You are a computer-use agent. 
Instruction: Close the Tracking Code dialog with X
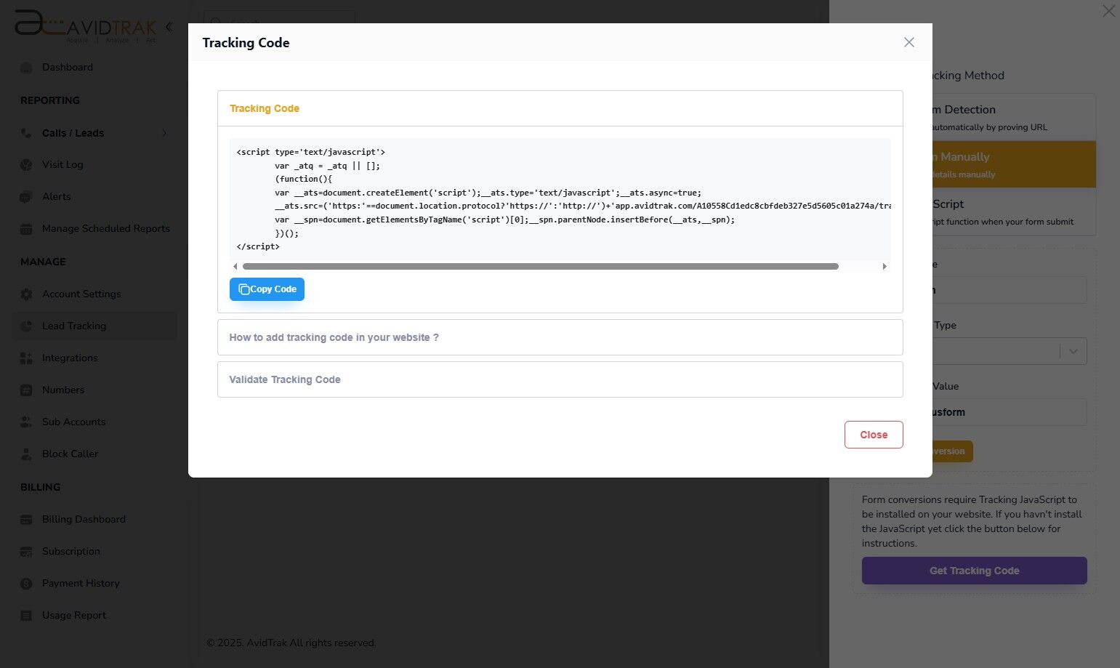click(909, 42)
